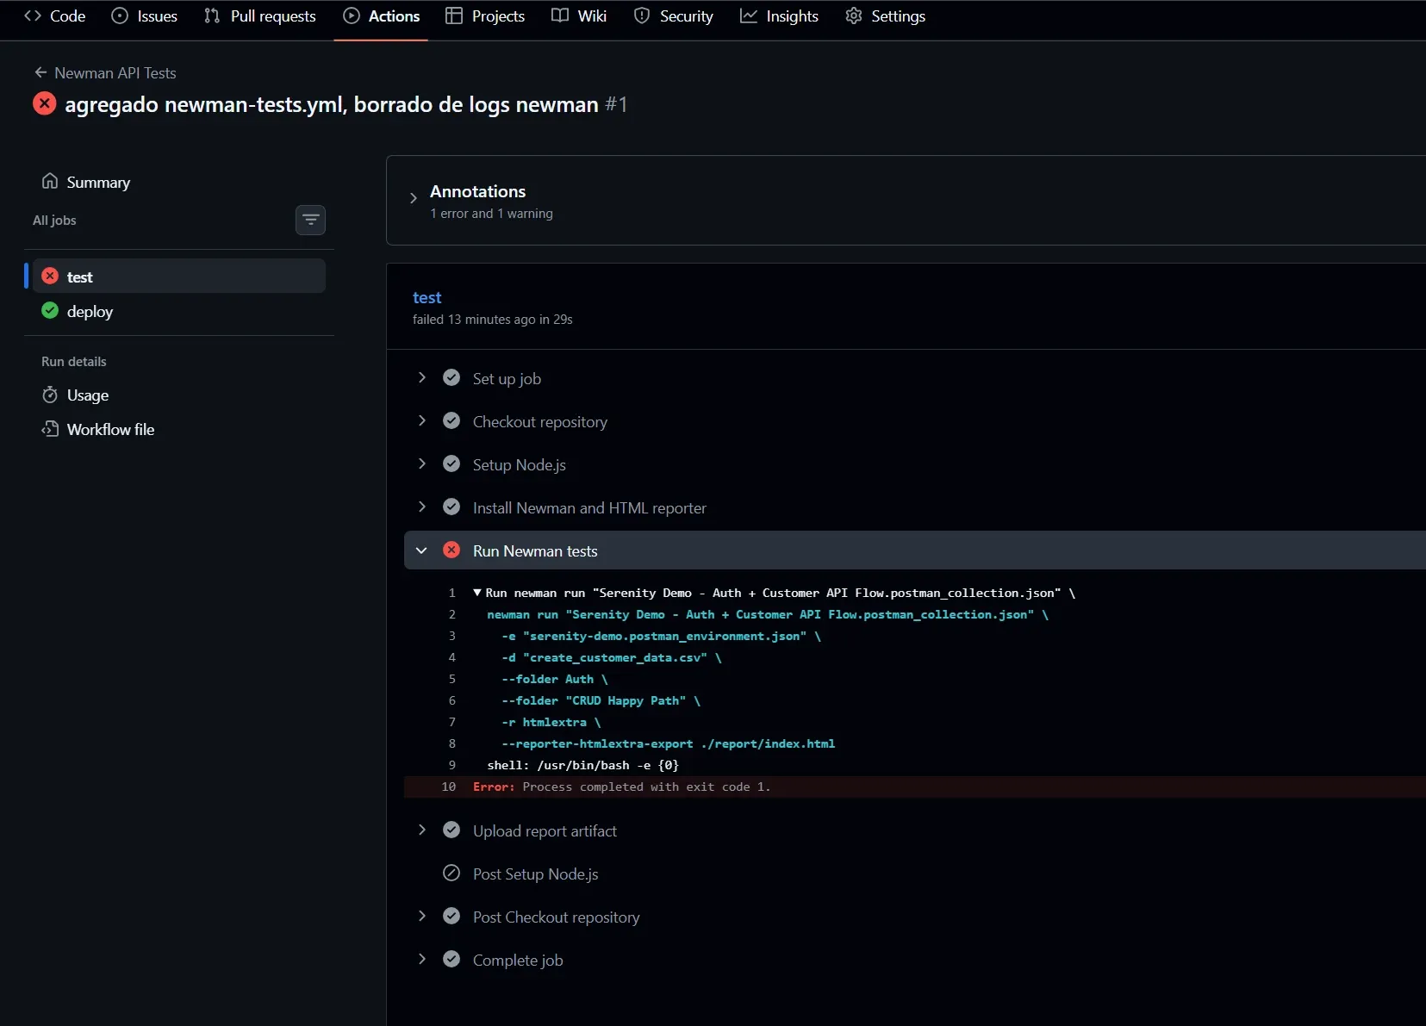
Task: Click the Usage stopwatch icon in sidebar
Action: [50, 395]
